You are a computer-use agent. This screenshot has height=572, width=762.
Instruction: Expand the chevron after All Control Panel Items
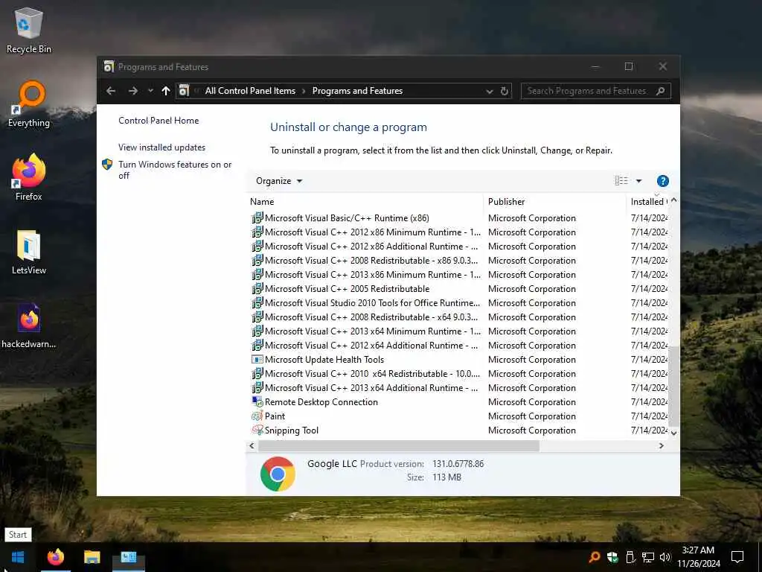tap(304, 91)
